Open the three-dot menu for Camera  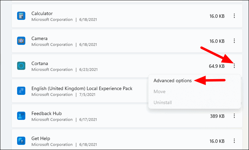coord(234,41)
